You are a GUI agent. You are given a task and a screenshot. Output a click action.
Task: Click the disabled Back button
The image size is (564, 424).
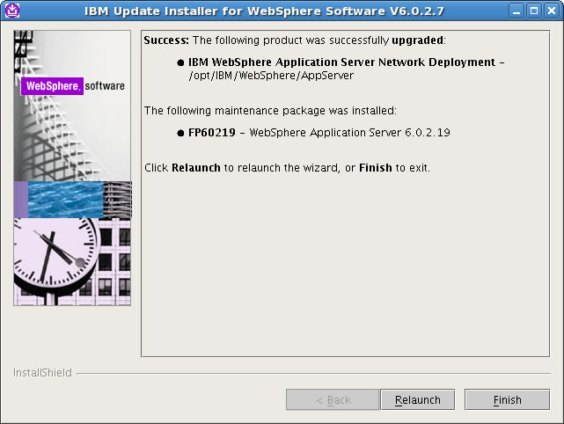click(x=333, y=399)
